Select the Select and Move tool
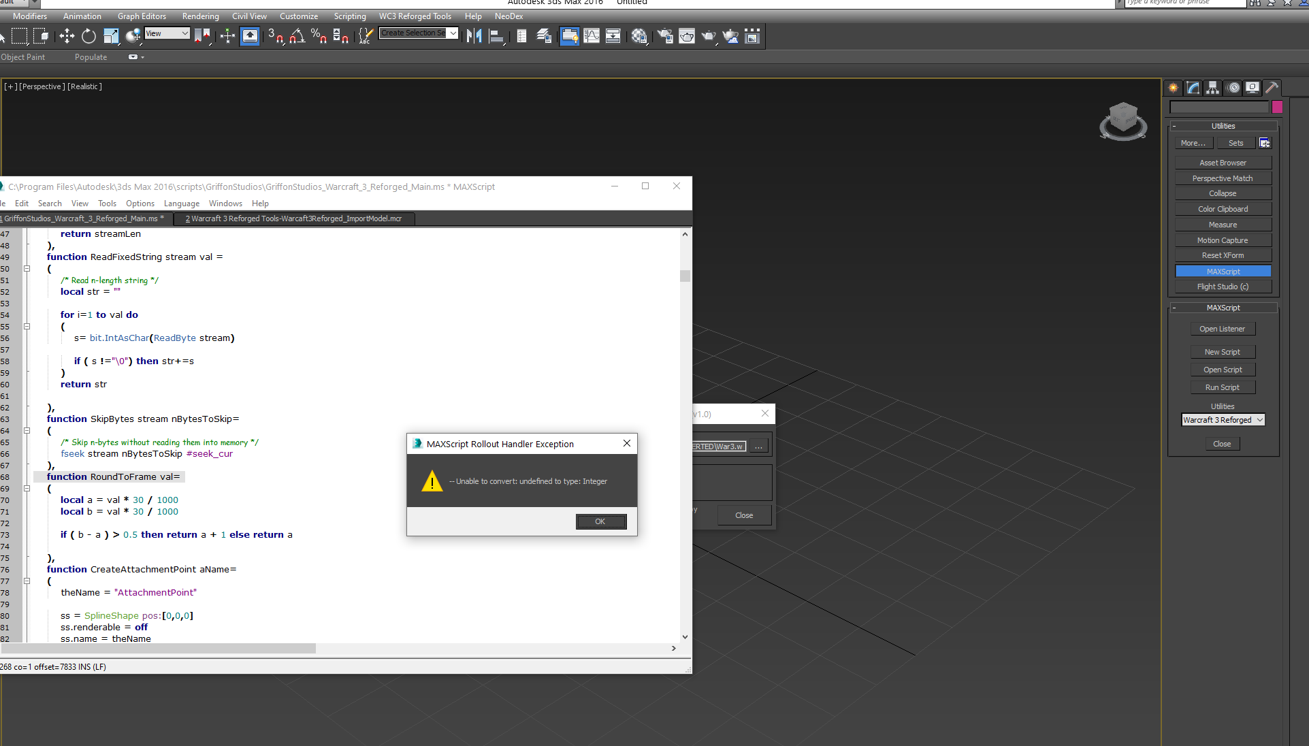 click(x=67, y=36)
